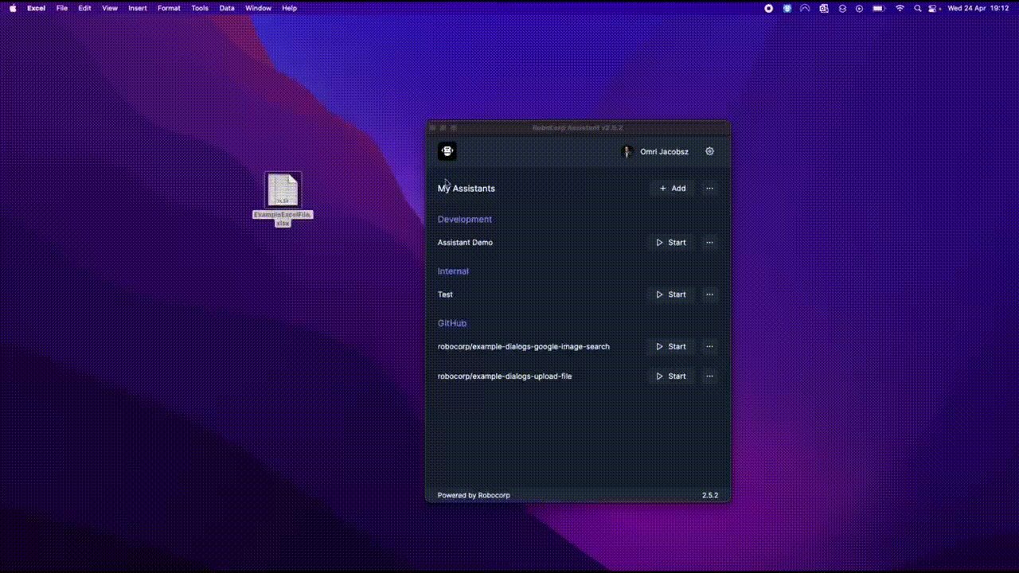This screenshot has width=1019, height=573.
Task: Click the Internal section heading
Action: coord(453,271)
